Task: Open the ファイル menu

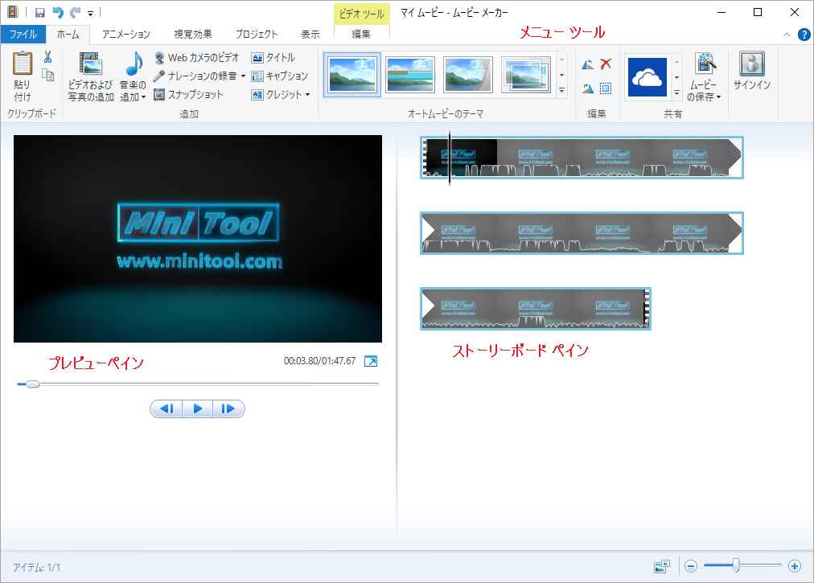Action: 23,35
